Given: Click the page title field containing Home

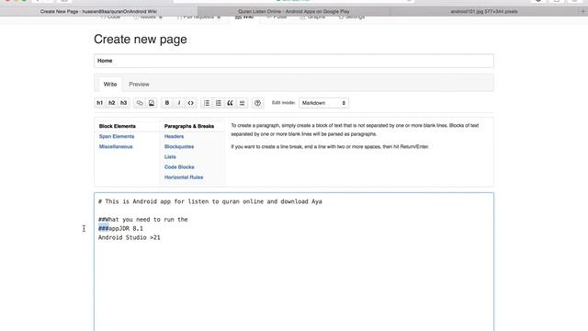Looking at the screenshot, I should tap(294, 61).
